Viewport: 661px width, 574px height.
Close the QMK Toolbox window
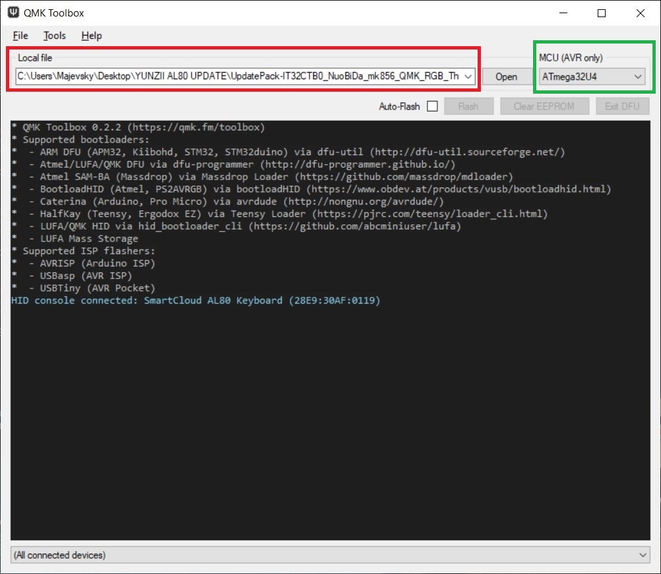pyautogui.click(x=640, y=13)
